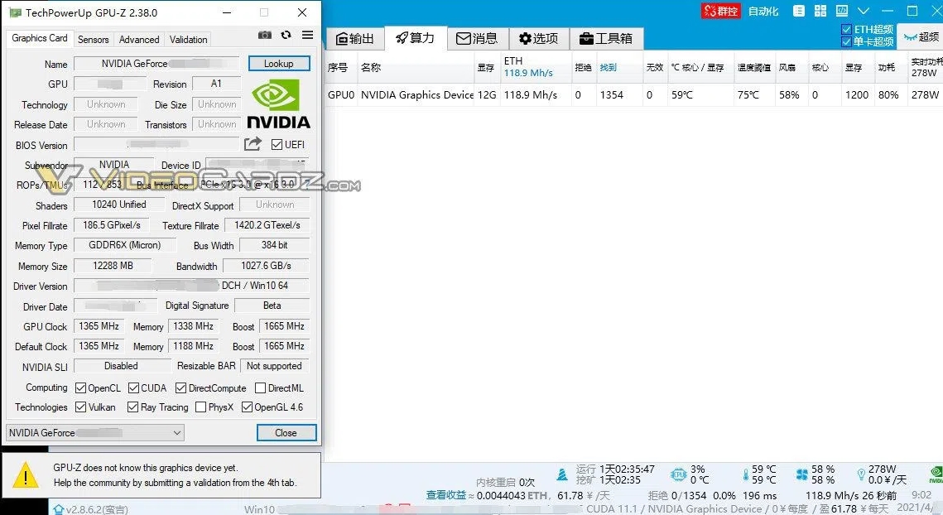The image size is (943, 515).
Task: Switch to the Sensors tab
Action: tap(93, 39)
